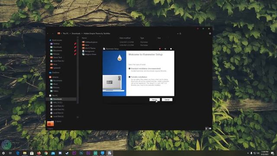Launch Google Chrome from the taskbar
This screenshot has width=277, height=156.
46,153
